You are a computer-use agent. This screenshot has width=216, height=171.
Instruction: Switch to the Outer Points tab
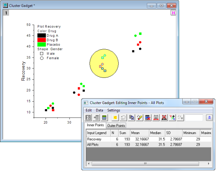click(116, 126)
